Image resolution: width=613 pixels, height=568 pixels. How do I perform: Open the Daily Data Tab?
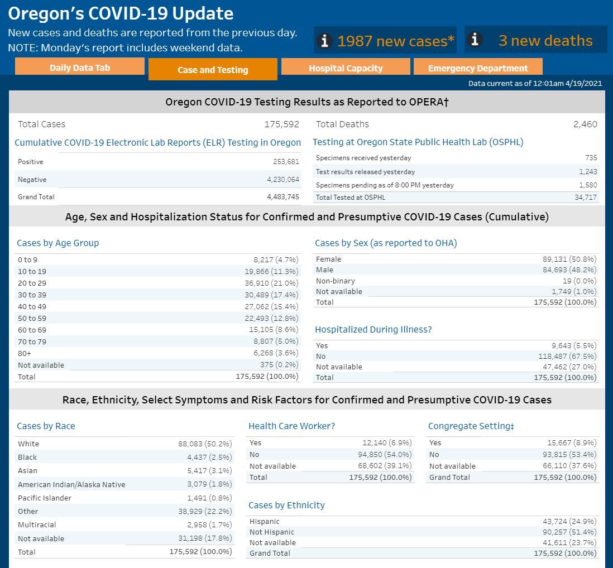click(80, 68)
